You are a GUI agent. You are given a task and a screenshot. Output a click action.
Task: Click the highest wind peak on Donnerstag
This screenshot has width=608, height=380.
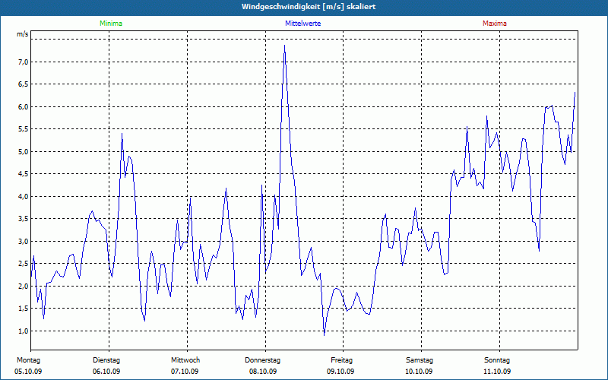pos(284,46)
